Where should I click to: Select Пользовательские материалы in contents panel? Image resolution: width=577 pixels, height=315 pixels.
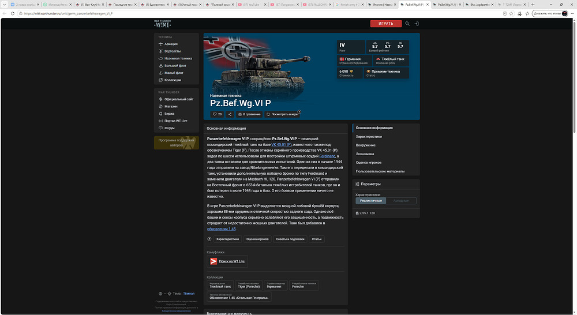[380, 171]
